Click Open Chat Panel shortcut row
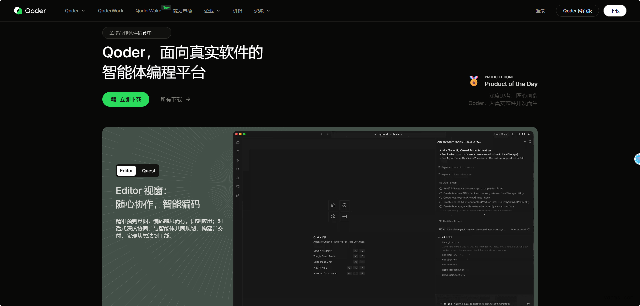Viewport: 640px width, 306px height. 339,251
